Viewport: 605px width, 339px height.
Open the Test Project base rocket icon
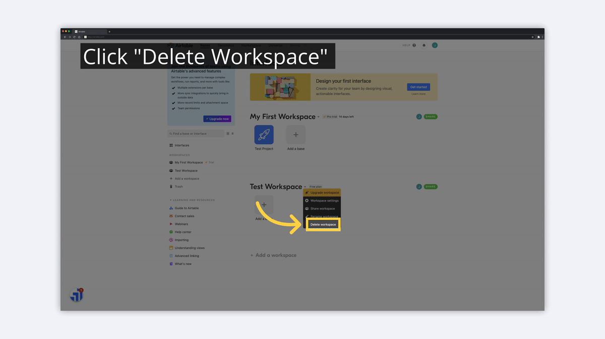tap(264, 135)
